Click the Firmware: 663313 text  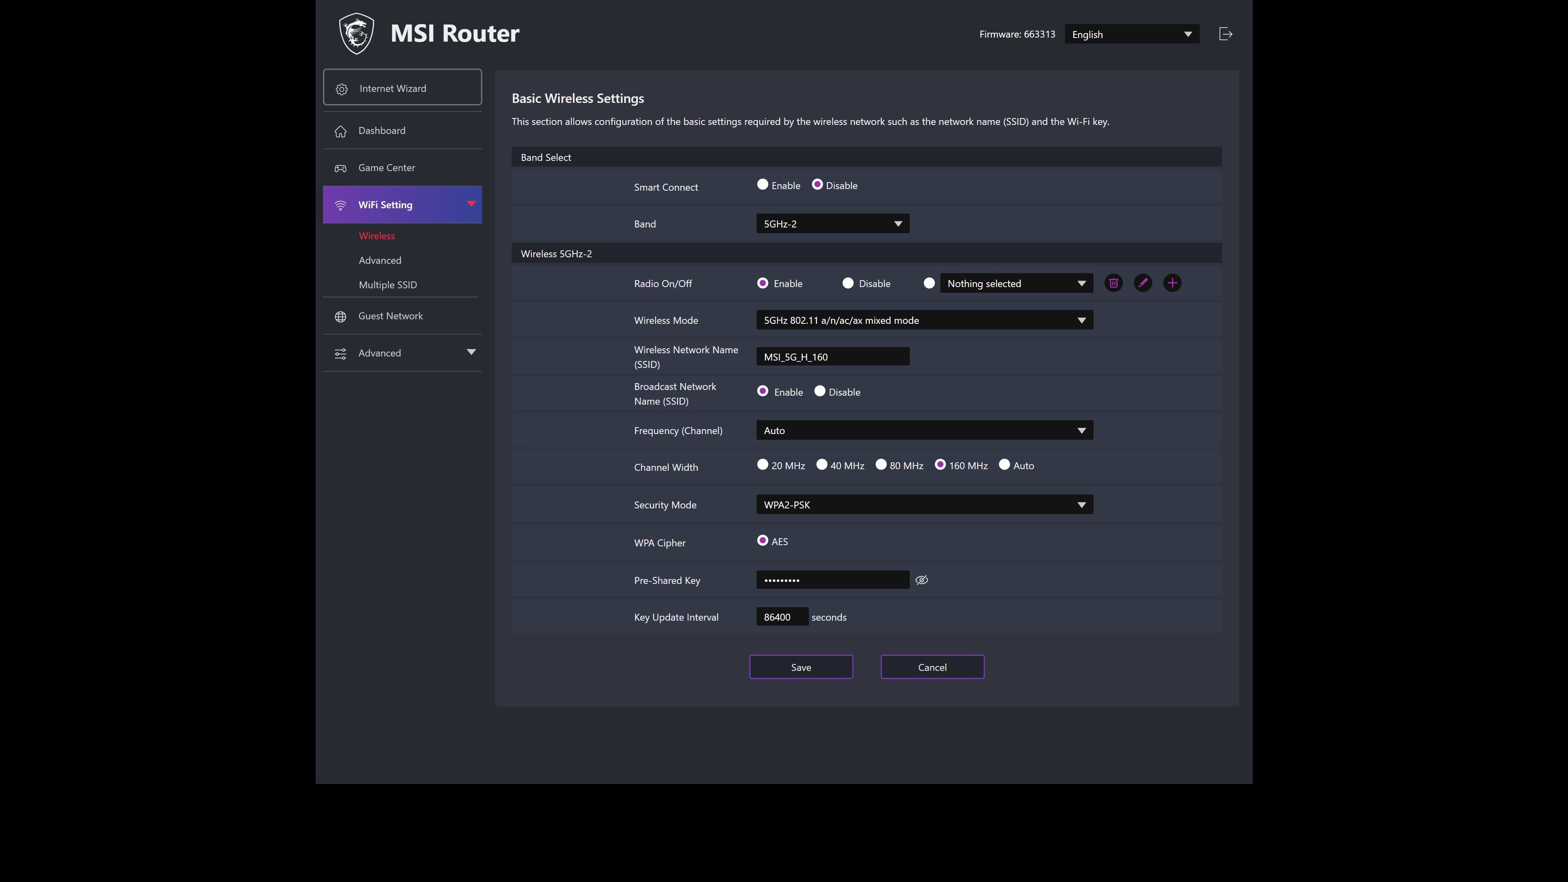[x=1017, y=34]
